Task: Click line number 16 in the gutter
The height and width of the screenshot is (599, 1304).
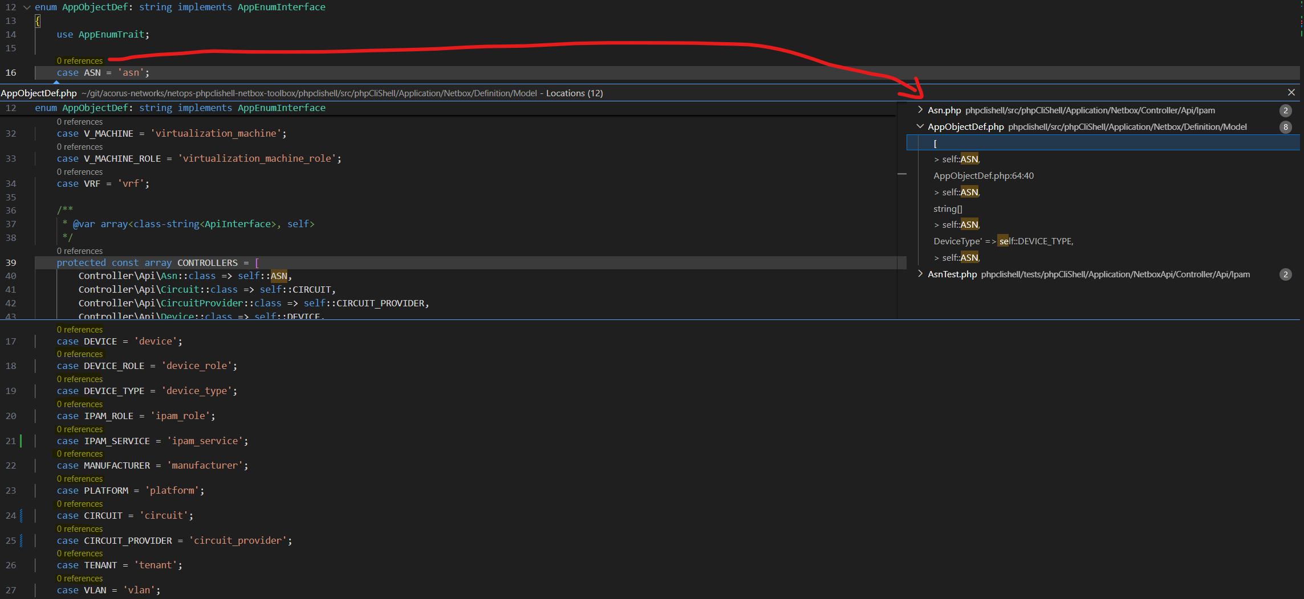Action: tap(11, 73)
